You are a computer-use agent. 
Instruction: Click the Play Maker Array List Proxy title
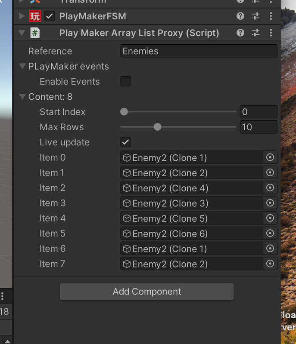pyautogui.click(x=139, y=33)
